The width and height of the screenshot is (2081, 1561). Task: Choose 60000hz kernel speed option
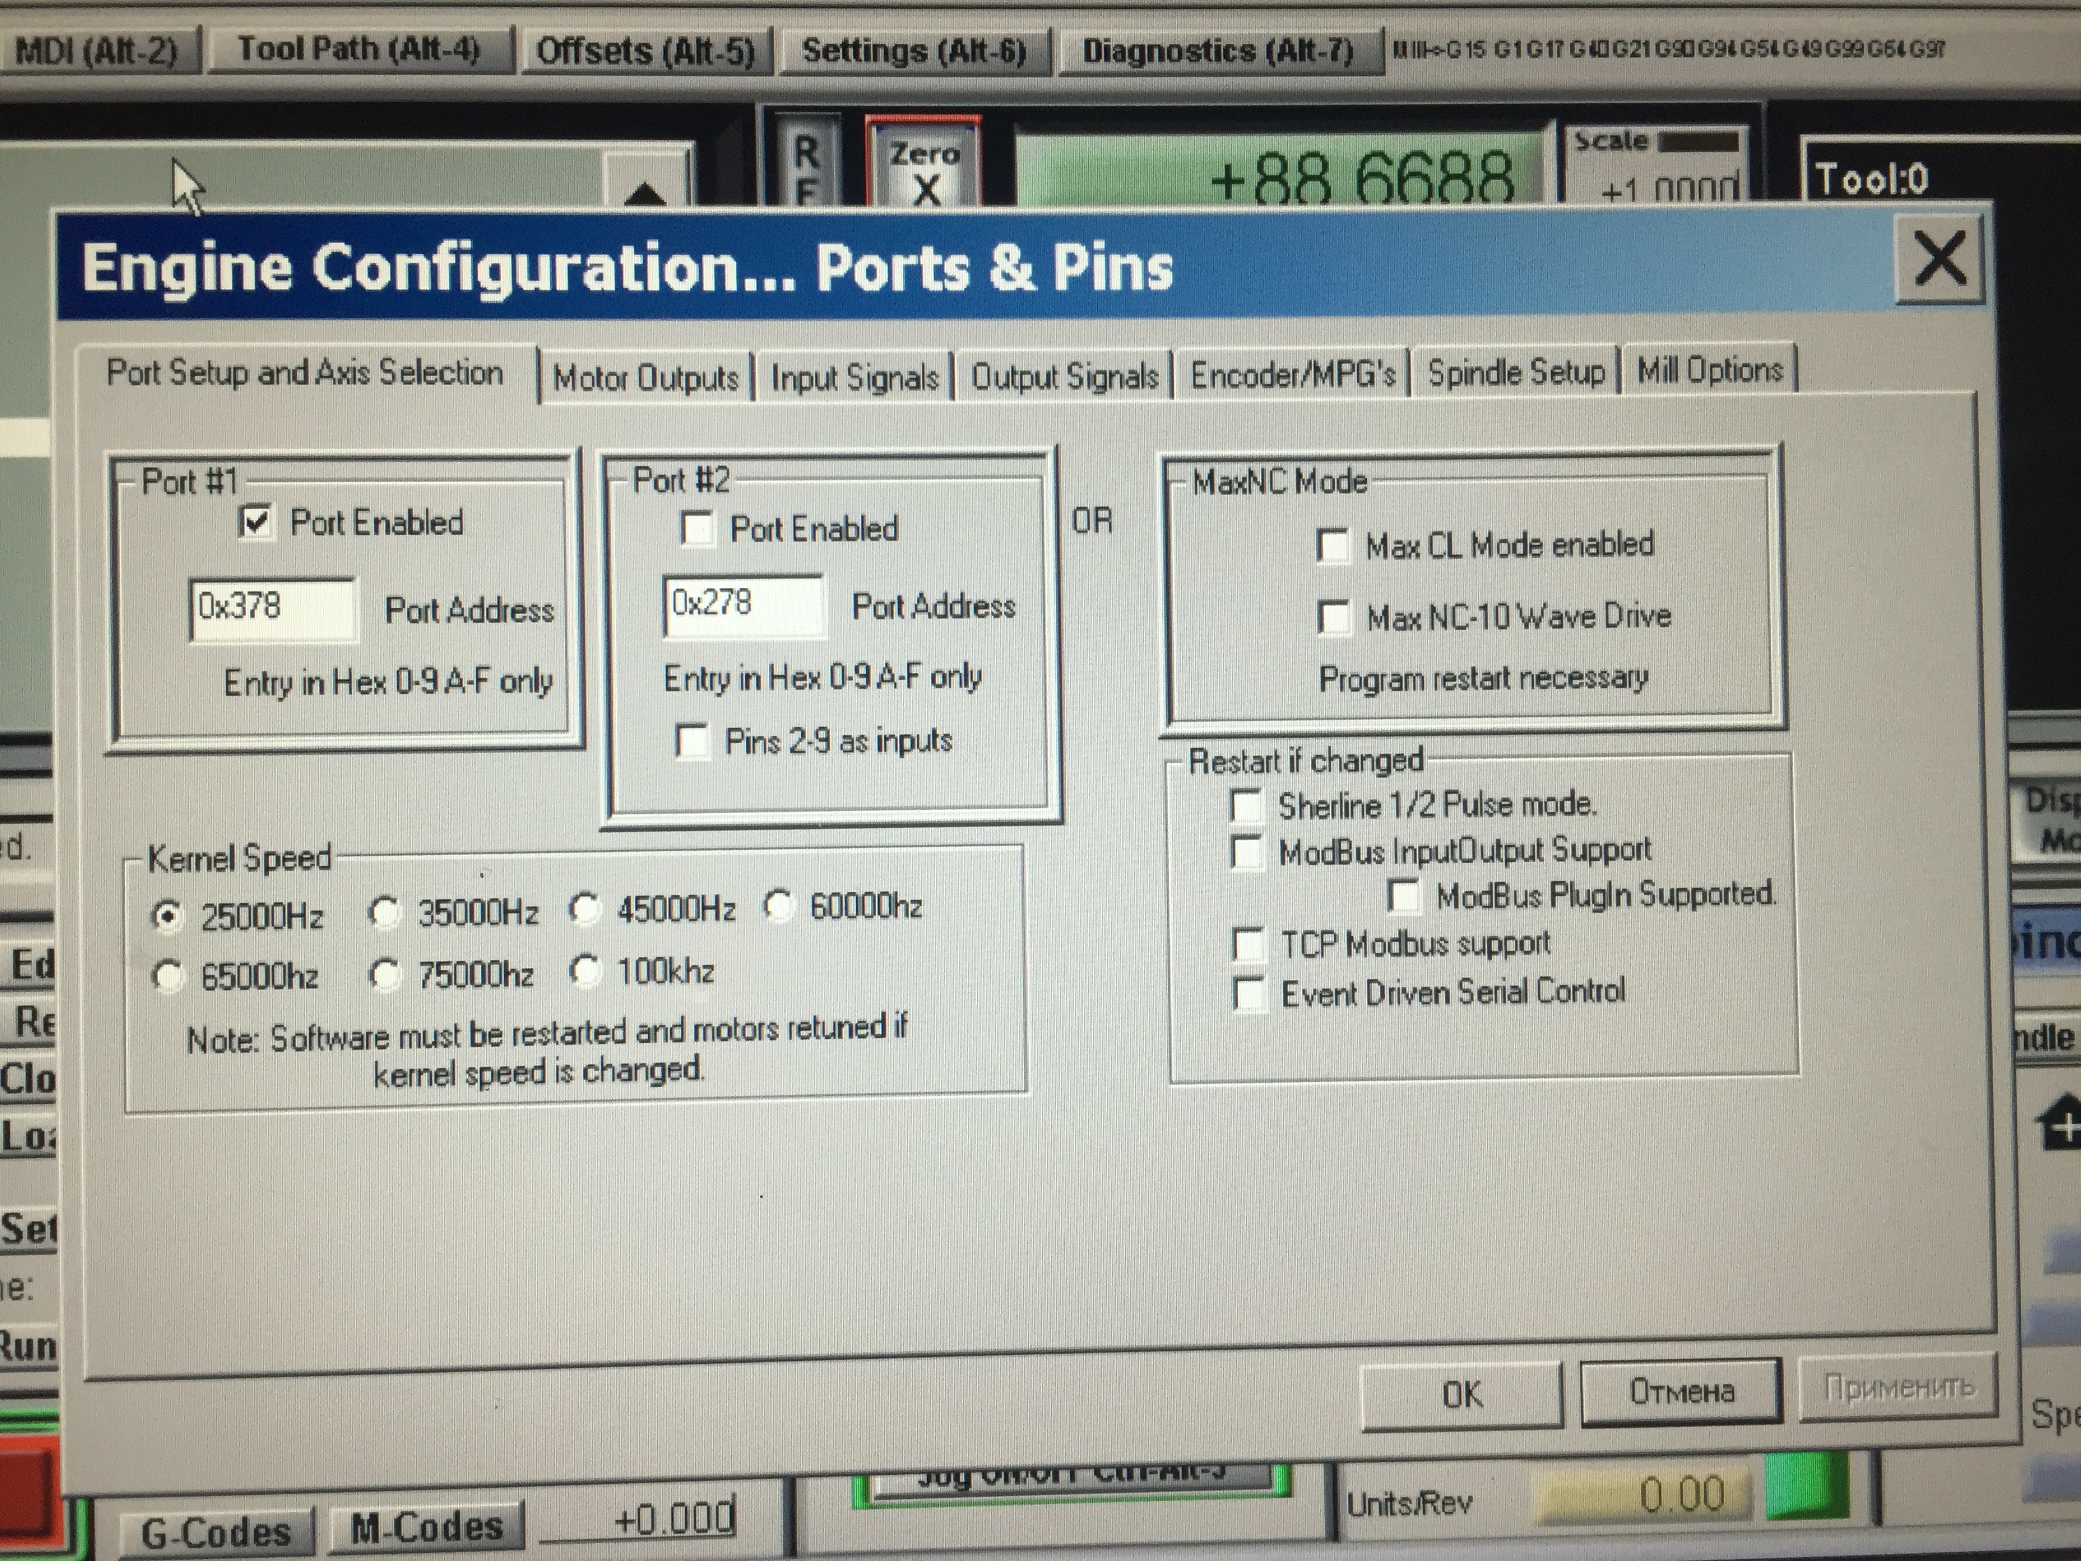tap(780, 906)
